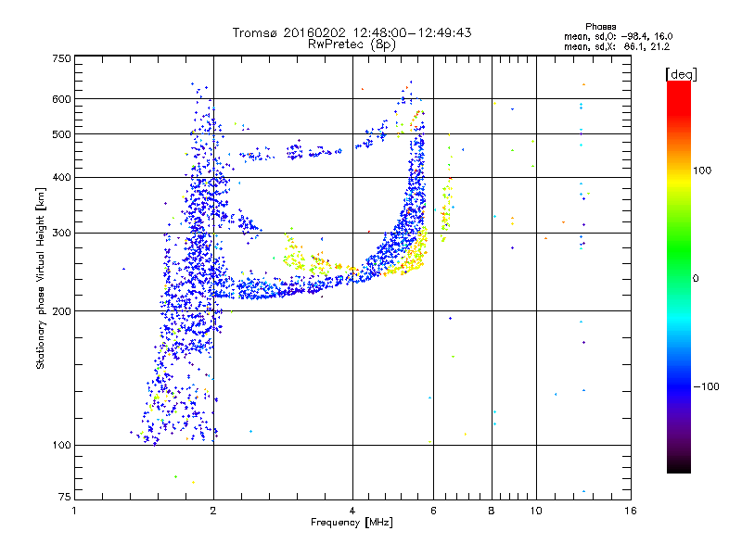742x556 pixels.
Task: Select the 'mean, sd,X: 86.1, 21.2' line
Action: coord(617,47)
